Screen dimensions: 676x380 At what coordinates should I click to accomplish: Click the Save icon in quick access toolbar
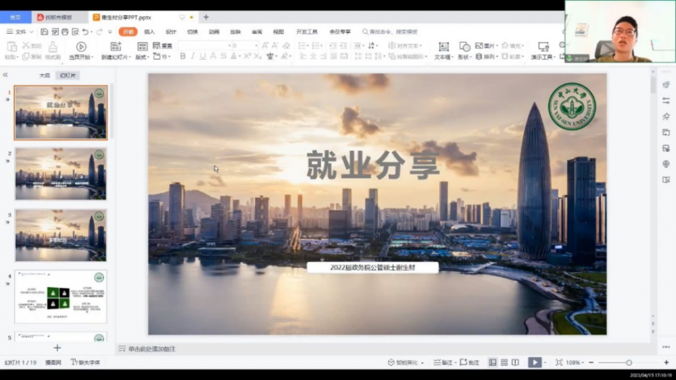click(44, 32)
